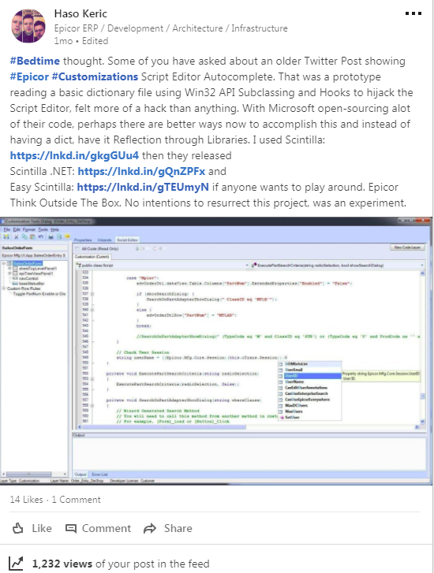Click the 1,232 views statistic text

pos(62,564)
